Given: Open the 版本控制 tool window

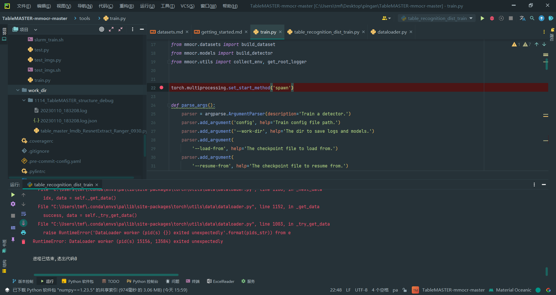Looking at the screenshot, I should tap(23, 281).
